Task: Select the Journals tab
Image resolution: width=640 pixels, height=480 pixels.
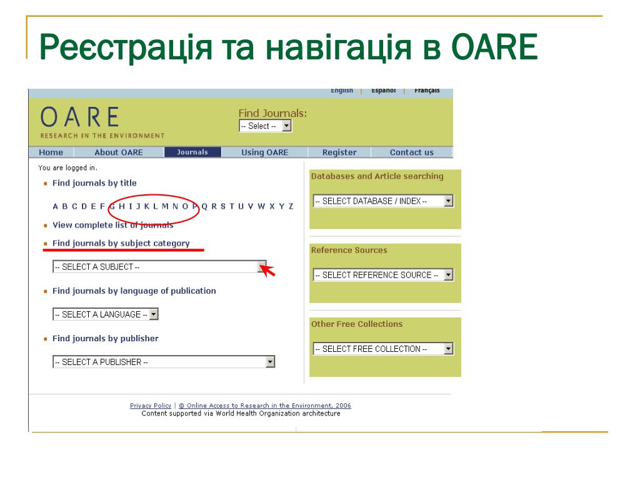Action: (192, 152)
